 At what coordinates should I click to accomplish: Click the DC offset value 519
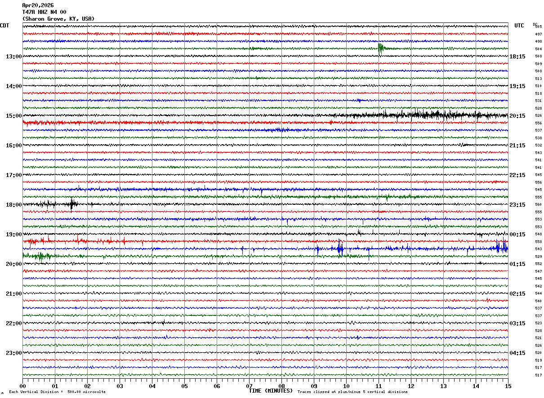[538, 360]
